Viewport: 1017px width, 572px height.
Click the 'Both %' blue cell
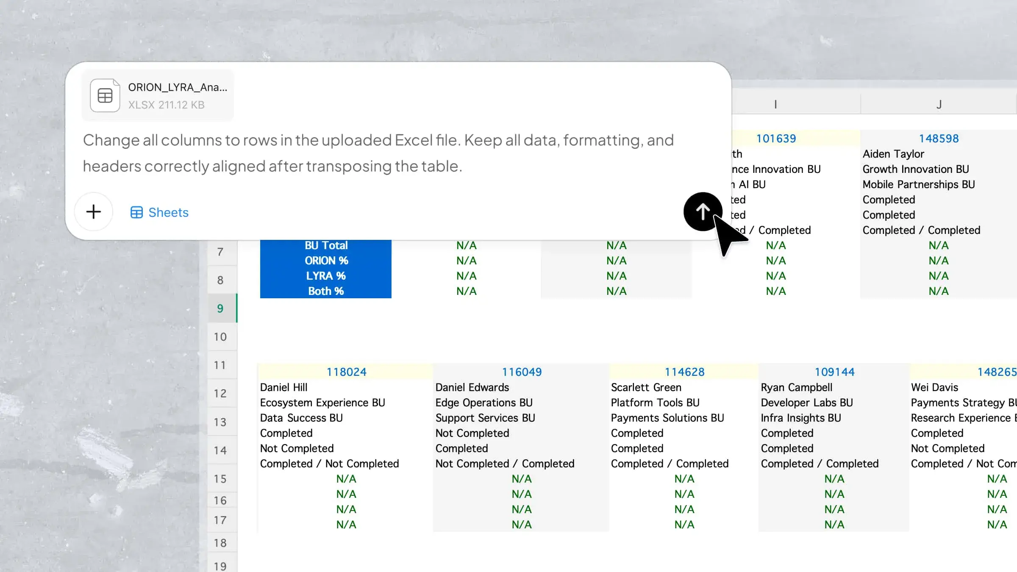click(326, 291)
